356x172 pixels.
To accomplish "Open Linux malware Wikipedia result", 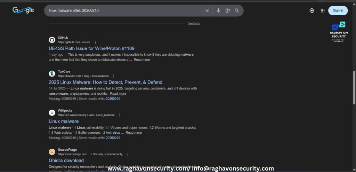I will click(64, 121).
